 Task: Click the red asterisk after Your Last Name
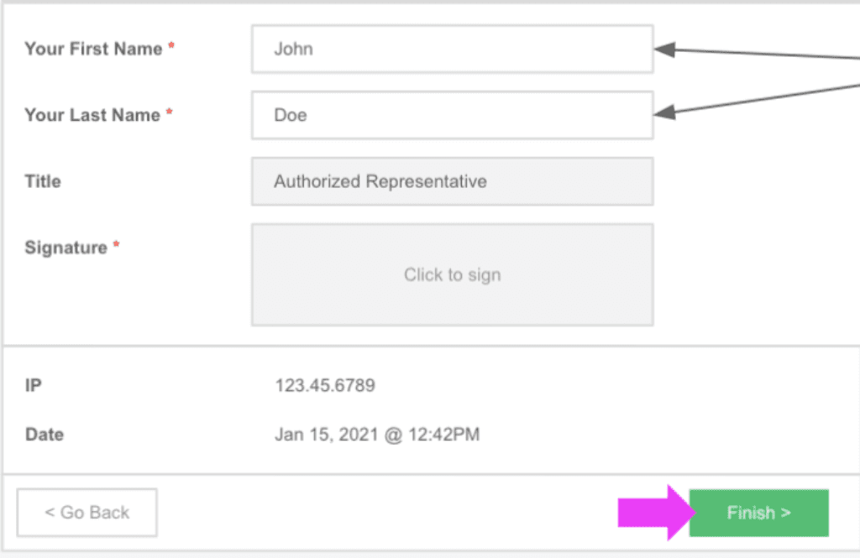click(169, 114)
